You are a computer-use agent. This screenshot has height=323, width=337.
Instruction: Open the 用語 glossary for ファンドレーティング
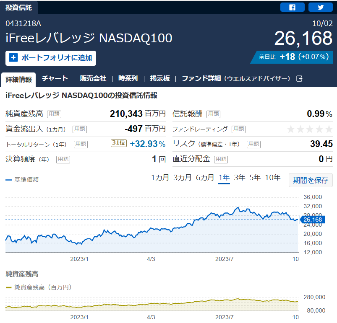point(238,129)
